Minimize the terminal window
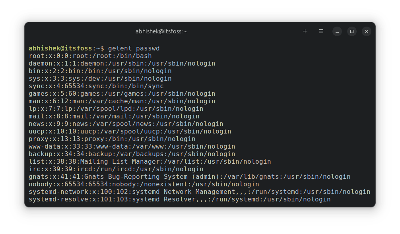Image resolution: width=400 pixels, height=234 pixels. point(337,31)
